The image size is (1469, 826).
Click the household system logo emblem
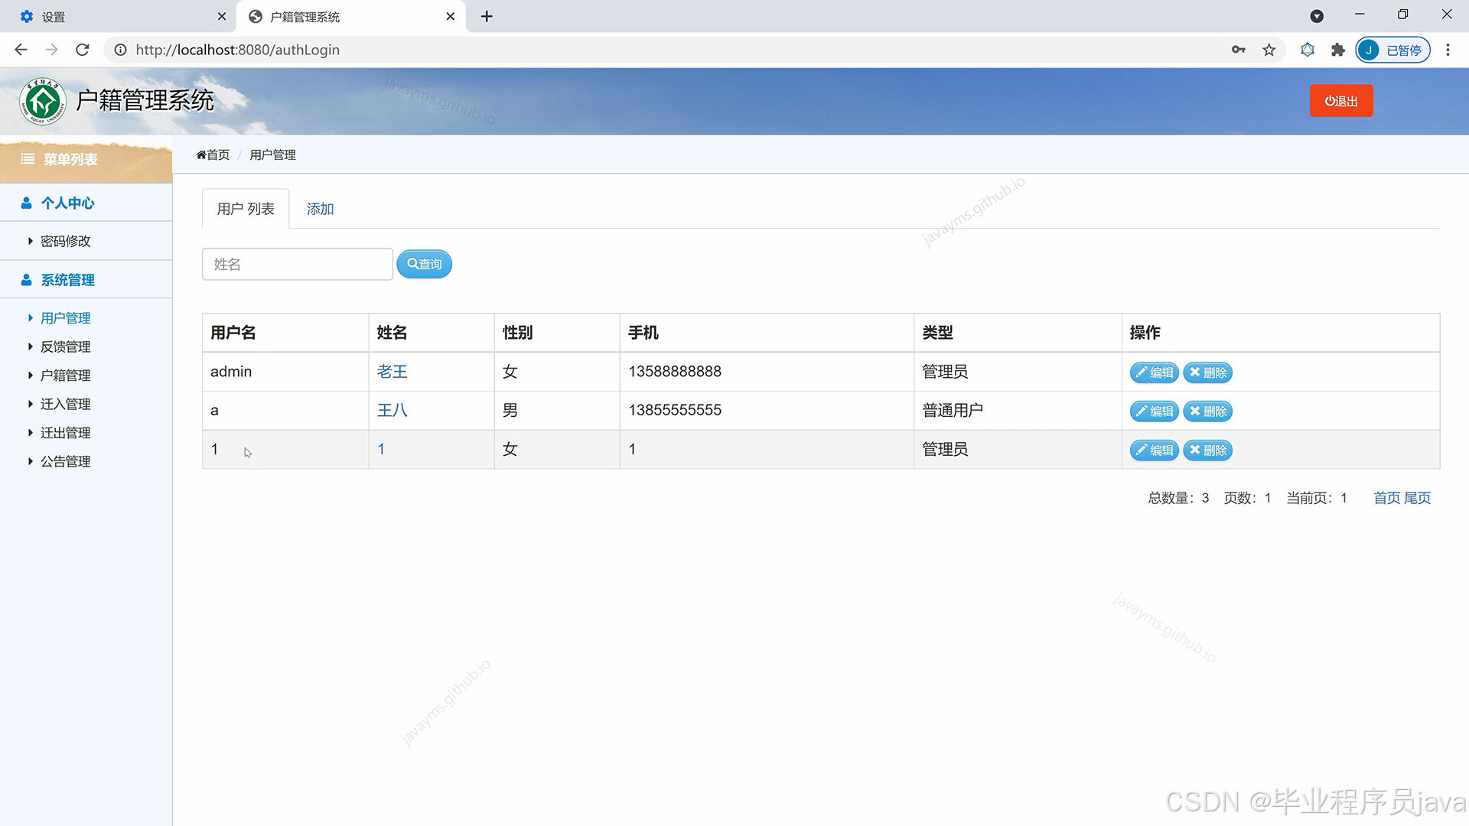[43, 101]
